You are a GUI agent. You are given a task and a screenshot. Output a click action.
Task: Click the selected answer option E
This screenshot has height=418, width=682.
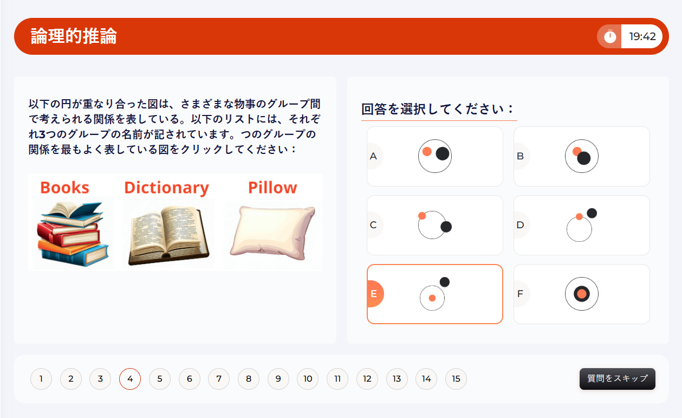tap(434, 294)
